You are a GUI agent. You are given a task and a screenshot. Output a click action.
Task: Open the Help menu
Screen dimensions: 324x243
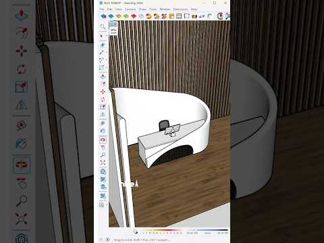click(x=194, y=9)
